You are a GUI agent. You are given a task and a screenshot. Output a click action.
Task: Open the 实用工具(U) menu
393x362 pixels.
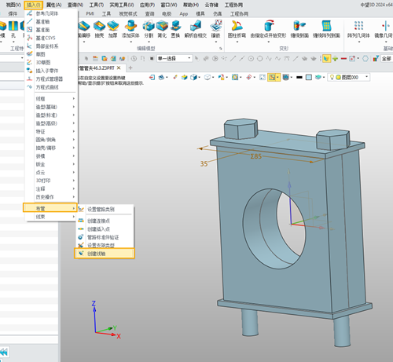coord(122,5)
